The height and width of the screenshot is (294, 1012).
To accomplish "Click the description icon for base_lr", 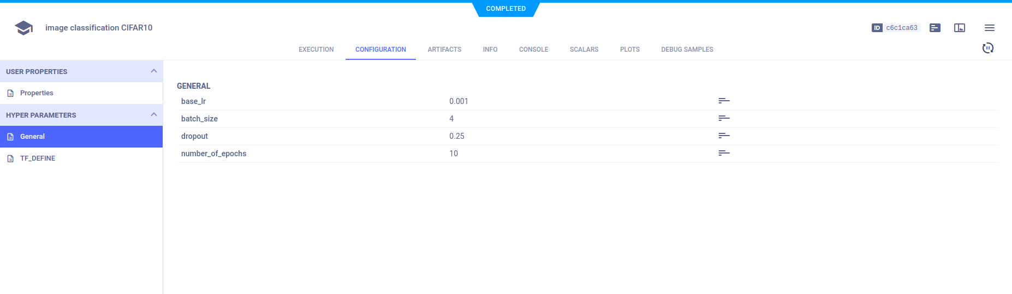I will (724, 101).
